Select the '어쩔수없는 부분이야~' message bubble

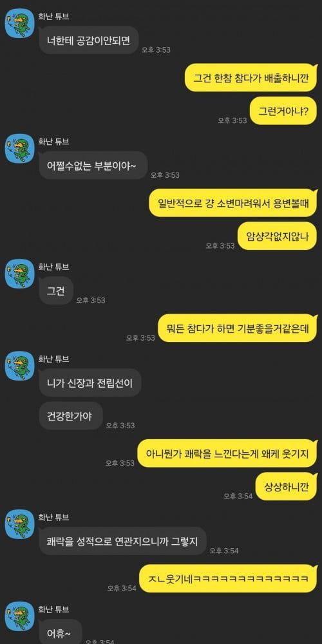click(93, 165)
